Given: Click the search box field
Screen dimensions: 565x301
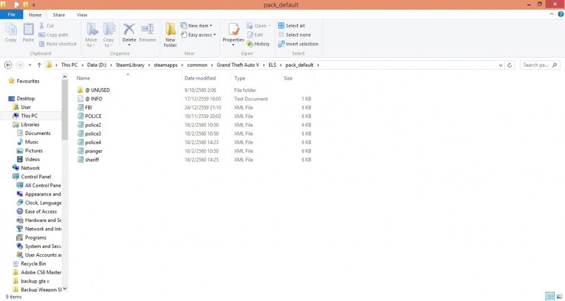Looking at the screenshot, I should click(x=537, y=65).
